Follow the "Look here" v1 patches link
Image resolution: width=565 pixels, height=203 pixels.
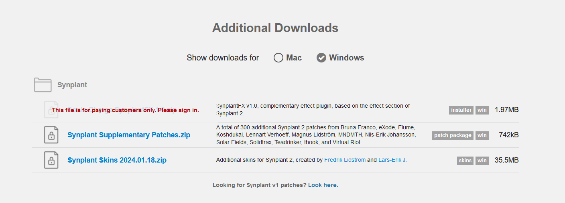(323, 185)
